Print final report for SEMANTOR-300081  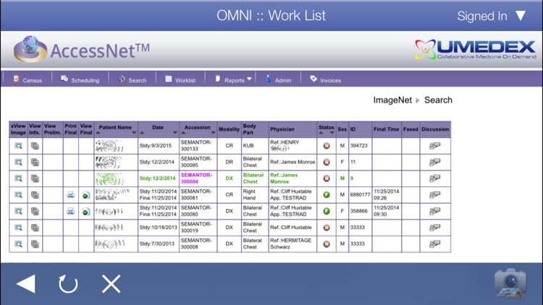click(x=71, y=195)
